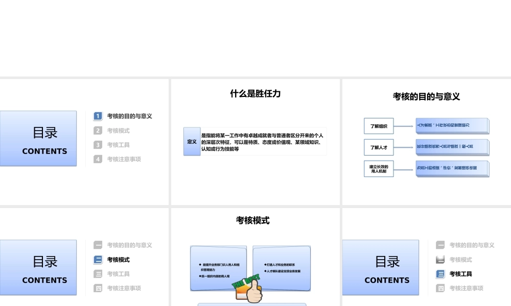Click the numbered icon 1 beside 考核的目的与意义
The height and width of the screenshot is (306, 511).
pyautogui.click(x=98, y=116)
